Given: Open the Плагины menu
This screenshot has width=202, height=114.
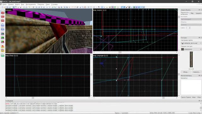Looking at the screenshot, I should [41, 4].
